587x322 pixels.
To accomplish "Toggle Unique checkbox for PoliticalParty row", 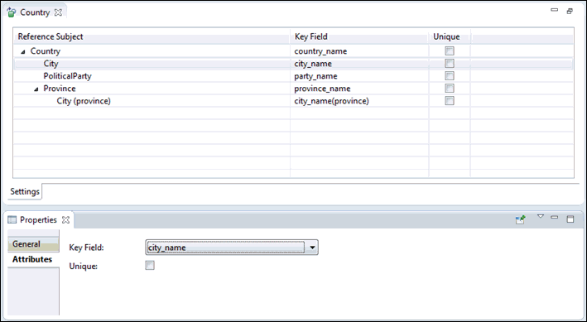I will pyautogui.click(x=450, y=76).
